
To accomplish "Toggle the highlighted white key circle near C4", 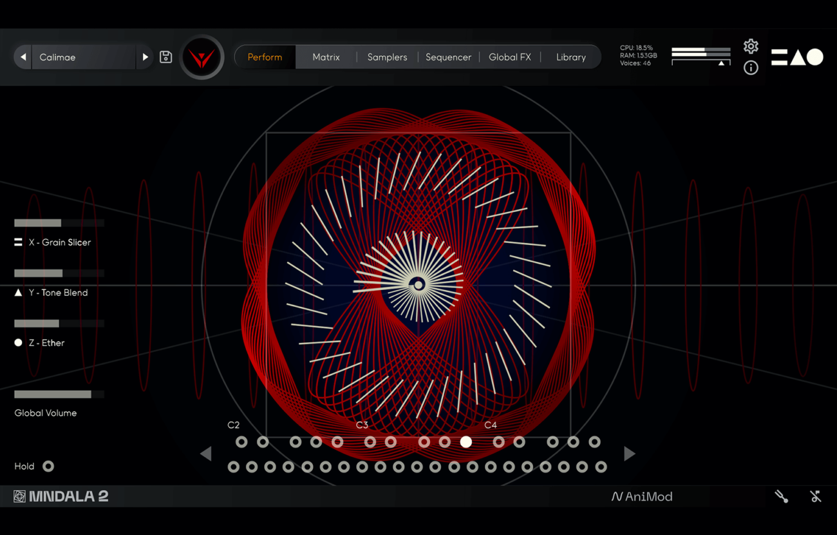I will click(466, 442).
